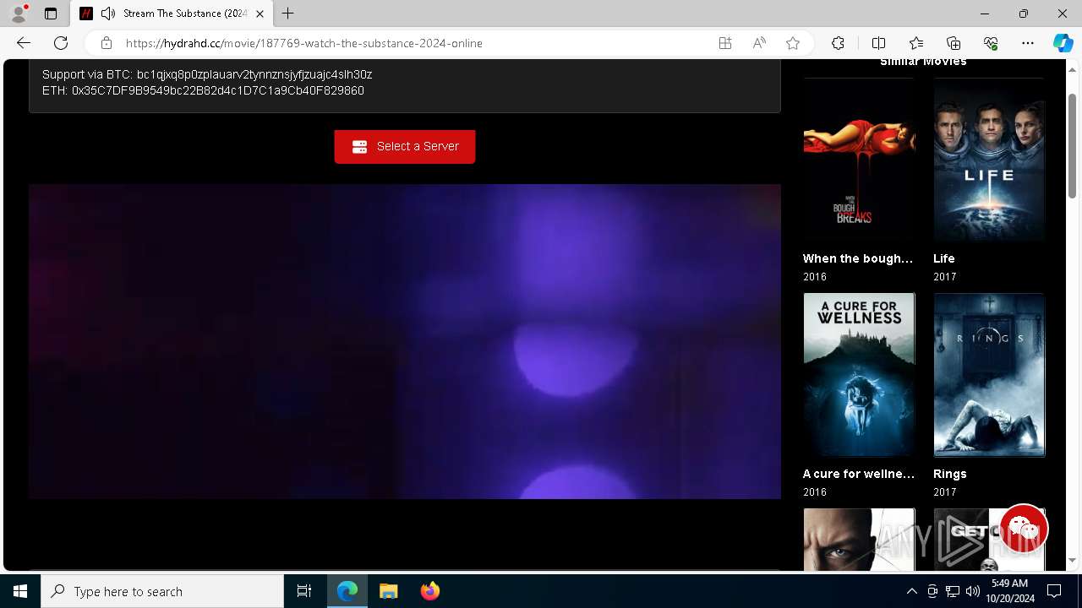Viewport: 1082px width, 608px height.
Task: Go back using the back arrow
Action: click(24, 43)
